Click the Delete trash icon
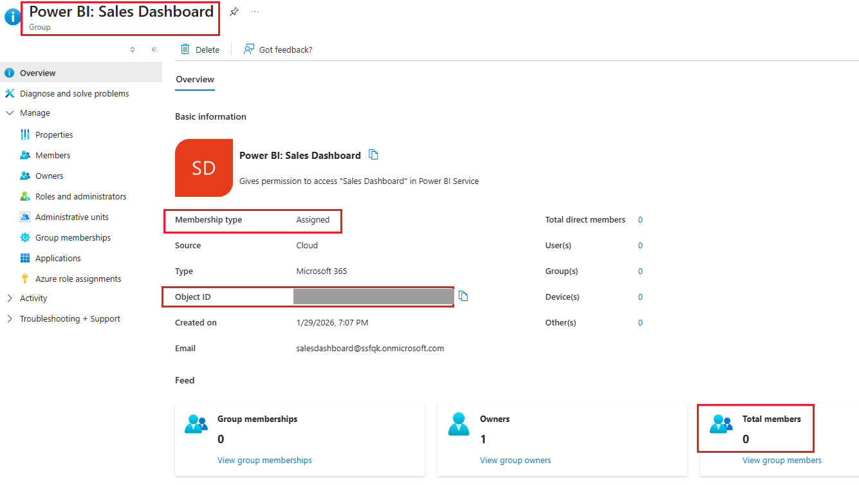The height and width of the screenshot is (485, 859). coord(185,50)
